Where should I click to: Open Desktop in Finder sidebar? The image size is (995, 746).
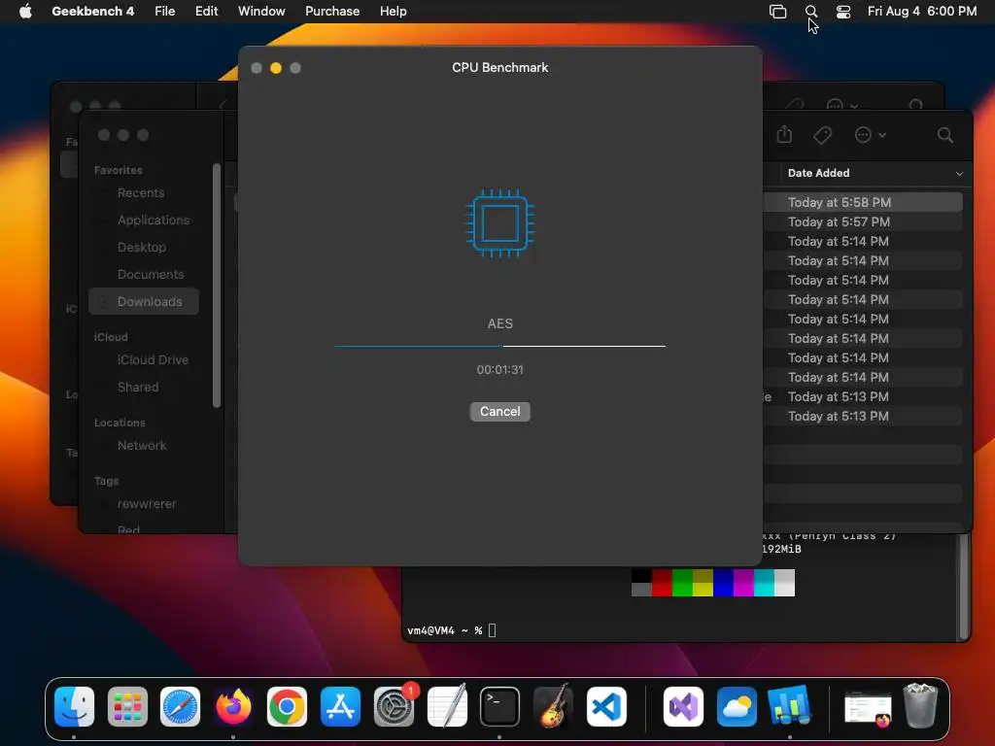[x=142, y=248]
